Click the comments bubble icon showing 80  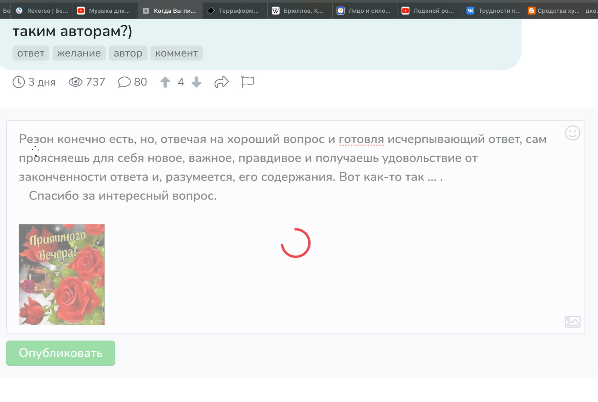point(124,82)
